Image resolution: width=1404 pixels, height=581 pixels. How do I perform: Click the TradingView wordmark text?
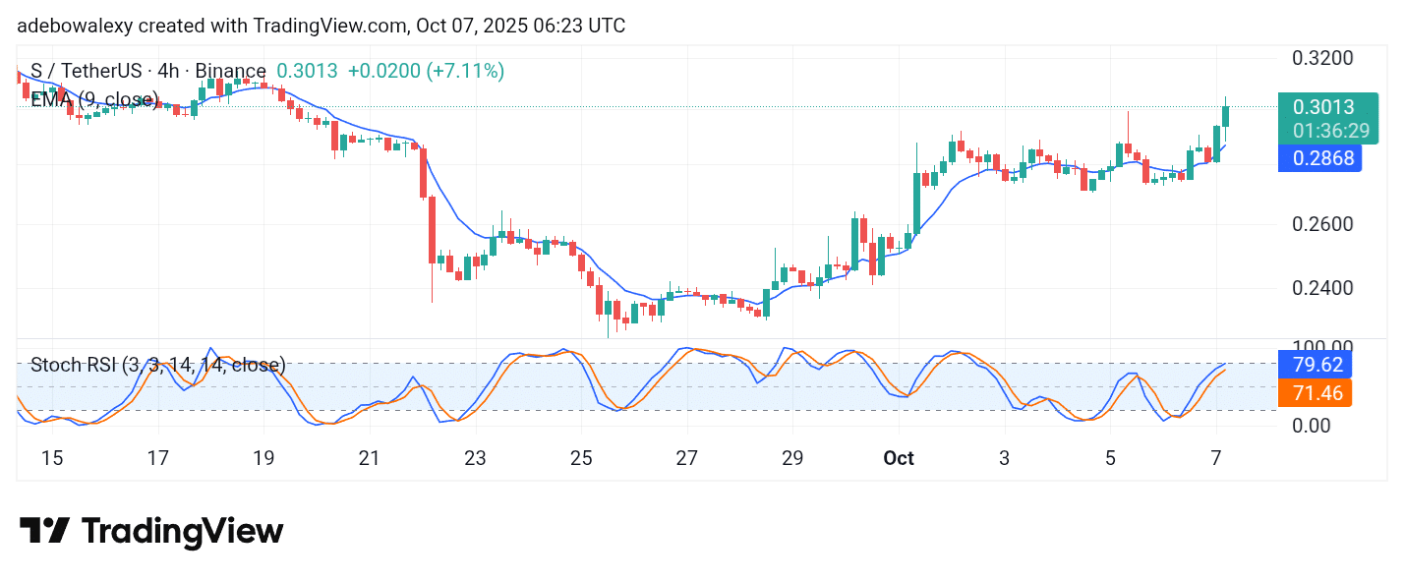[x=182, y=532]
